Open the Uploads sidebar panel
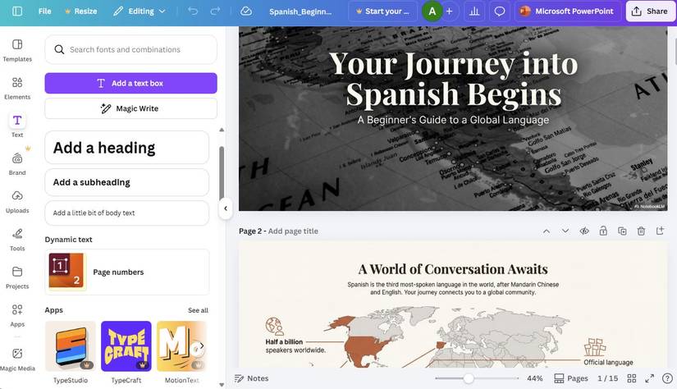677x389 pixels. pyautogui.click(x=17, y=201)
